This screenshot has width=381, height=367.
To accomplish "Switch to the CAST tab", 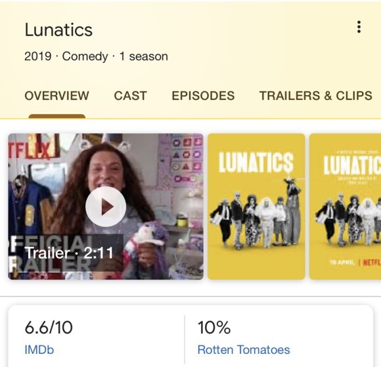I will 130,95.
